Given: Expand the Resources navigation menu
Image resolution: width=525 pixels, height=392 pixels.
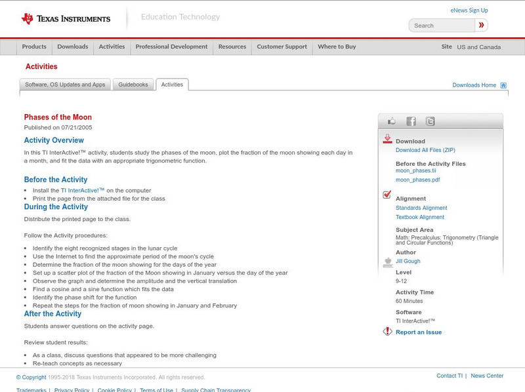Looking at the screenshot, I should point(232,47).
